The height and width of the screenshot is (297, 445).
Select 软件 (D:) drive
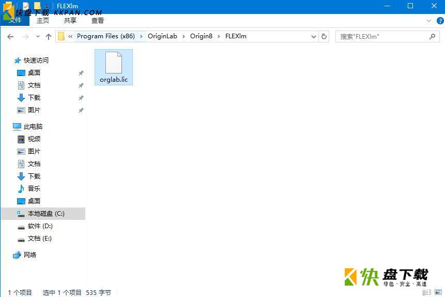40,226
